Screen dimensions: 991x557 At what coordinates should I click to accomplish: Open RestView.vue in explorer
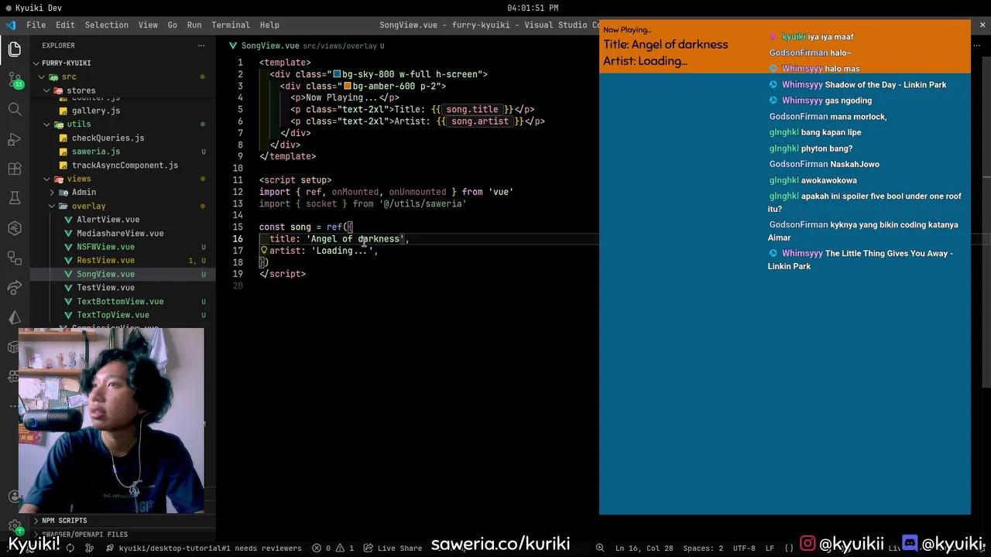(105, 260)
